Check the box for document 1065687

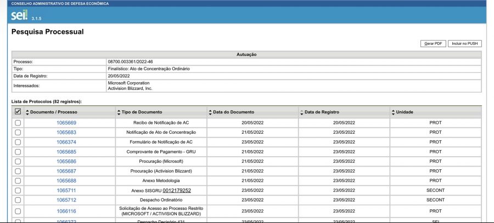pos(18,171)
